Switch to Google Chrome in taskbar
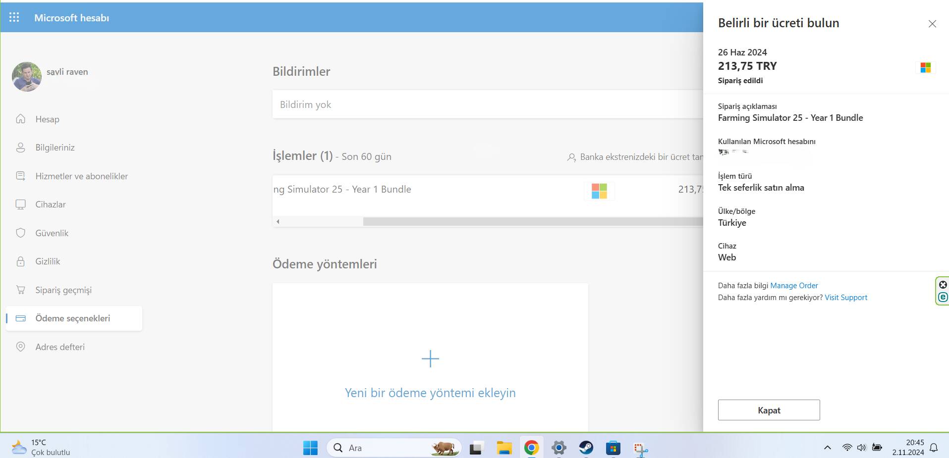Viewport: 949px width, 458px height. [x=531, y=448]
